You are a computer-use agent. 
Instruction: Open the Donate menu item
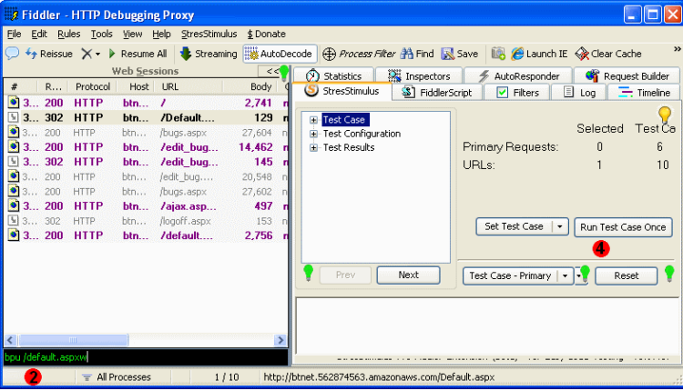266,34
